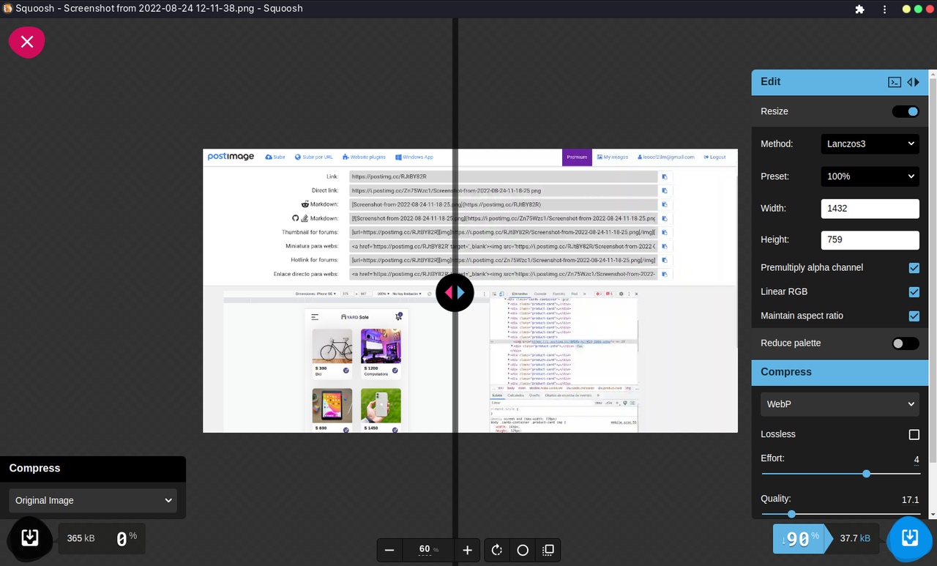Open the WebP codec dropdown
937x566 pixels.
(x=839, y=403)
